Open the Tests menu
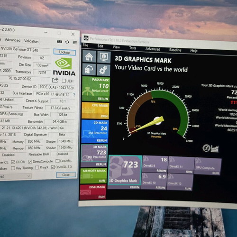 pyautogui.click(x=133, y=48)
